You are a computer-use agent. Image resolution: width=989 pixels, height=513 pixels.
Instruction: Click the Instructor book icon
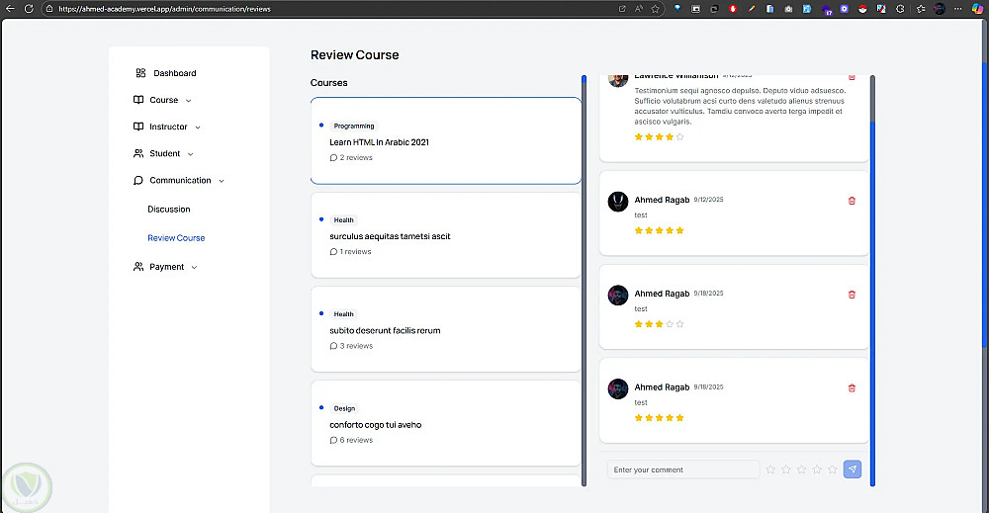tap(138, 127)
